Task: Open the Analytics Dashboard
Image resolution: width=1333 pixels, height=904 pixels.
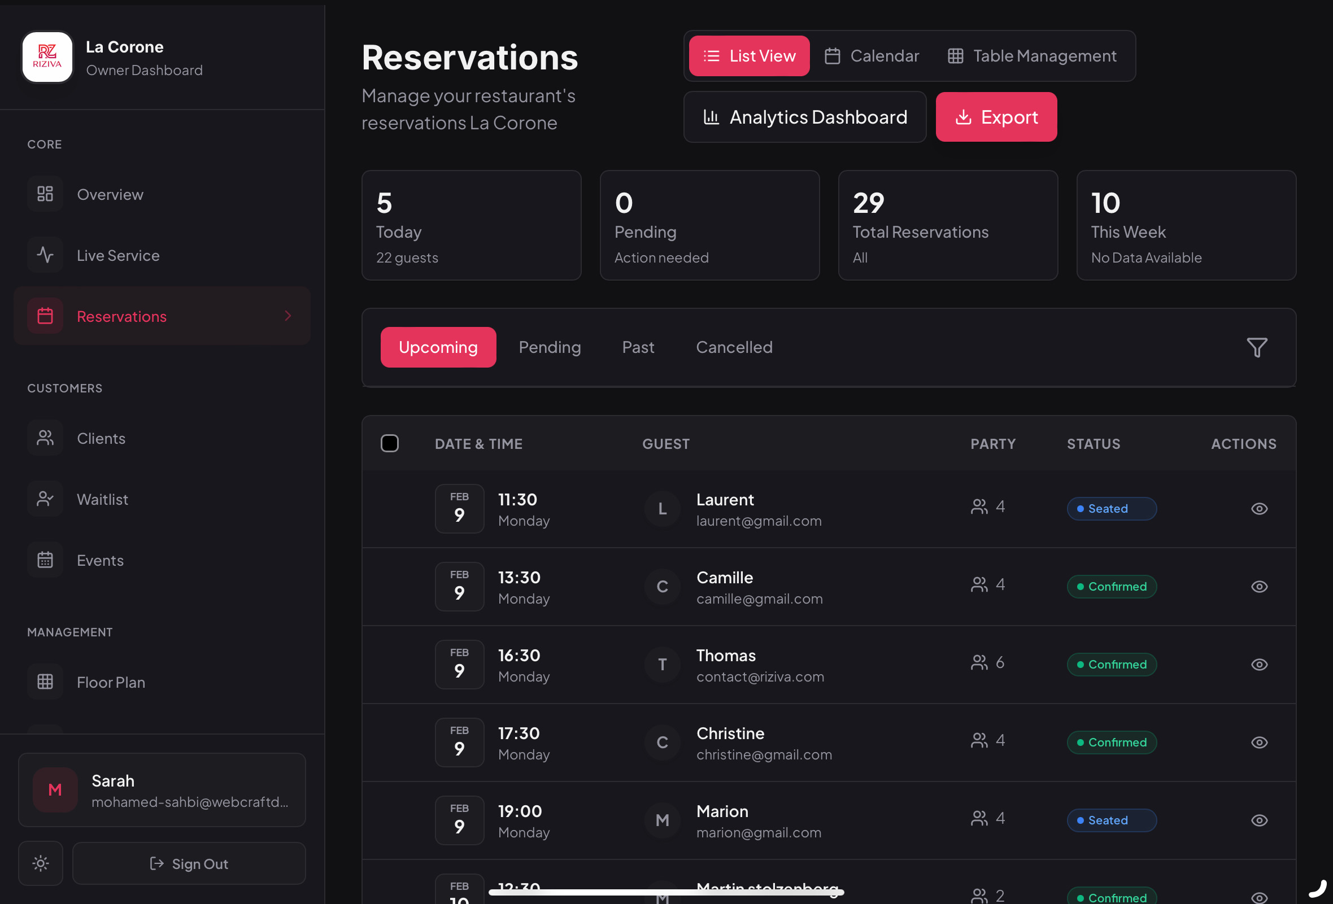Action: click(805, 117)
